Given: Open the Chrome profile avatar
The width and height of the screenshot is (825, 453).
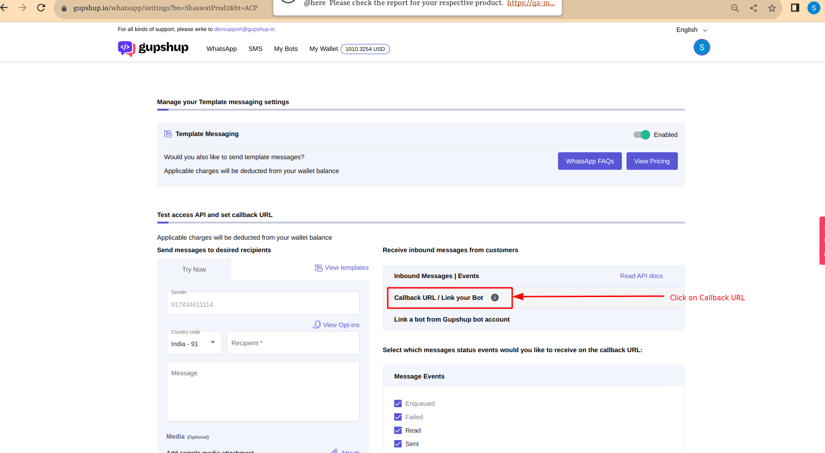Looking at the screenshot, I should 814,8.
